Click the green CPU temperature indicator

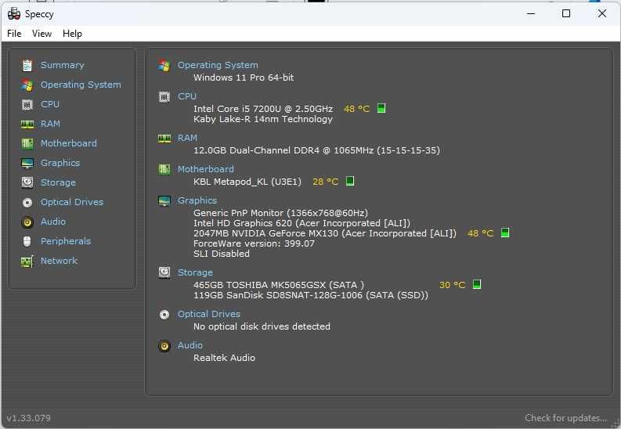pyautogui.click(x=381, y=108)
